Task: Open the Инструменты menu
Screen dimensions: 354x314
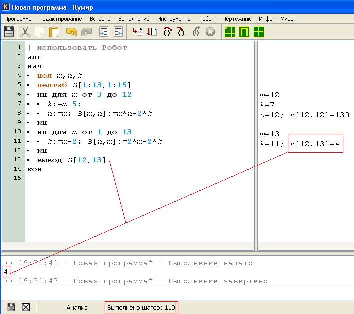Action: pos(174,19)
